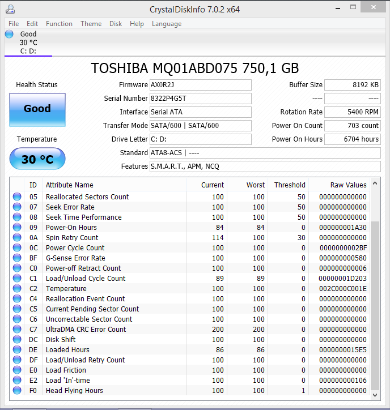Open the Help menu
The width and height of the screenshot is (390, 410).
coord(137,24)
